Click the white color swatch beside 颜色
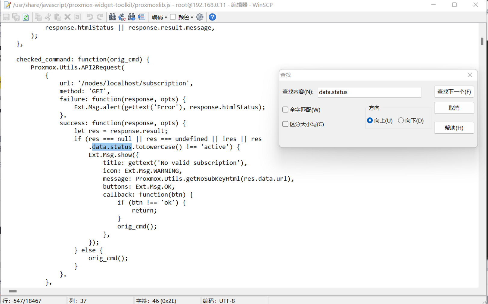The width and height of the screenshot is (488, 304). click(173, 17)
